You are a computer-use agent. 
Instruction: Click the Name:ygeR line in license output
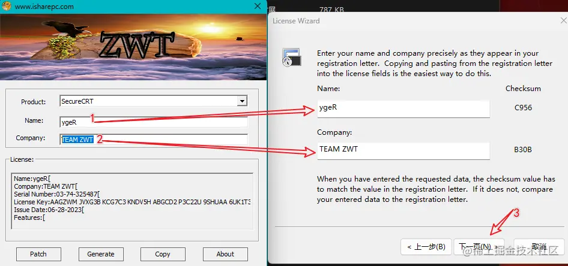[x=32, y=179]
